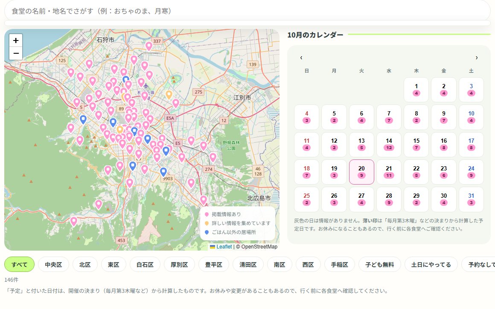
Task: Filter by 北区
Action: pyautogui.click(x=85, y=265)
